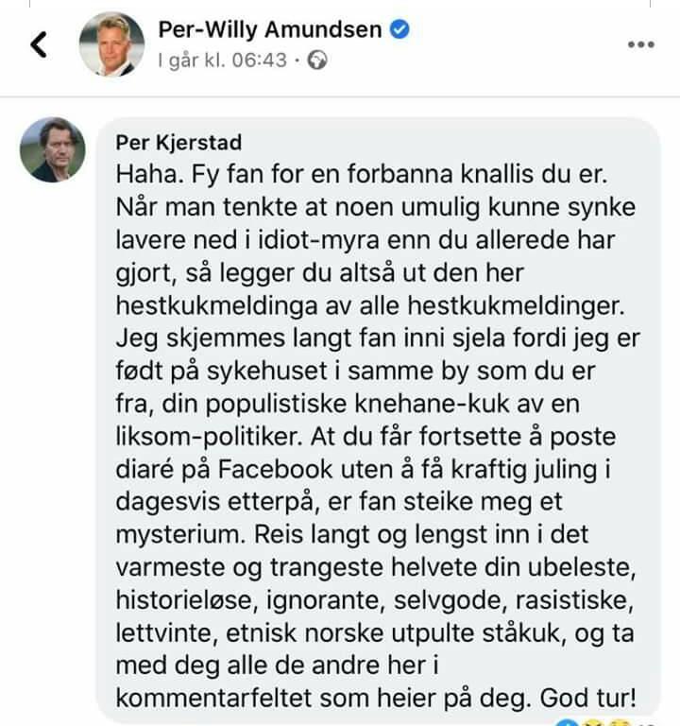Viewport: 680px width, 726px height.
Task: Click 'God tur!' at the comment's end
Action: (588, 699)
